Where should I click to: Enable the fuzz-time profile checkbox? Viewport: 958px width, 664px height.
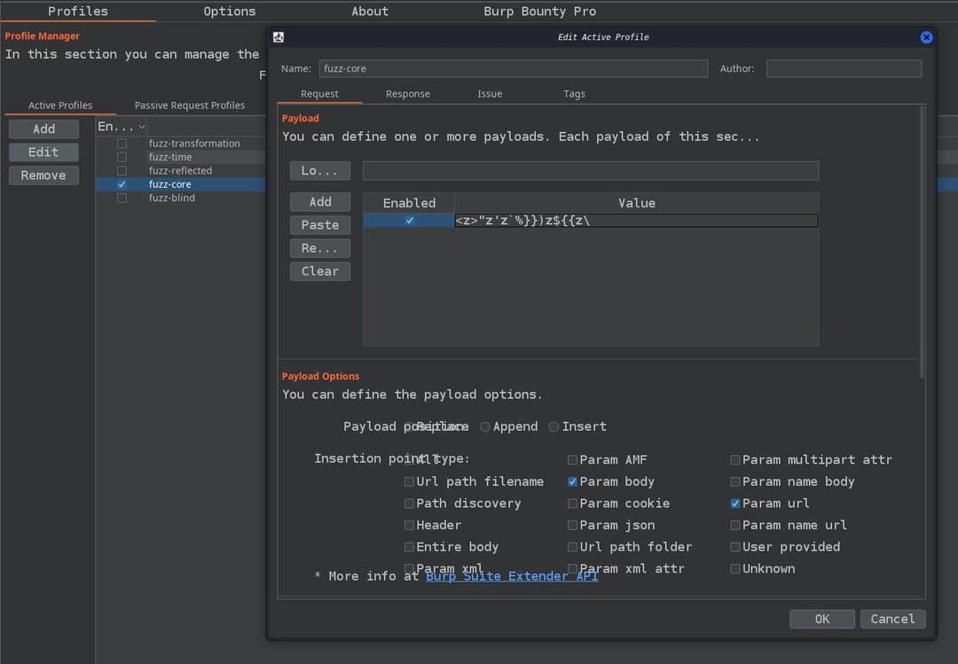pyautogui.click(x=122, y=157)
